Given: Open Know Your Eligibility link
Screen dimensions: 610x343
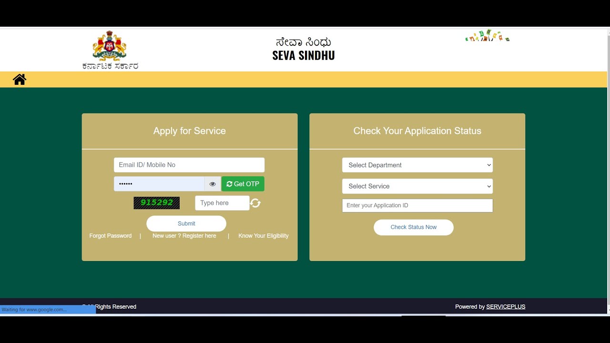Looking at the screenshot, I should click(x=264, y=236).
